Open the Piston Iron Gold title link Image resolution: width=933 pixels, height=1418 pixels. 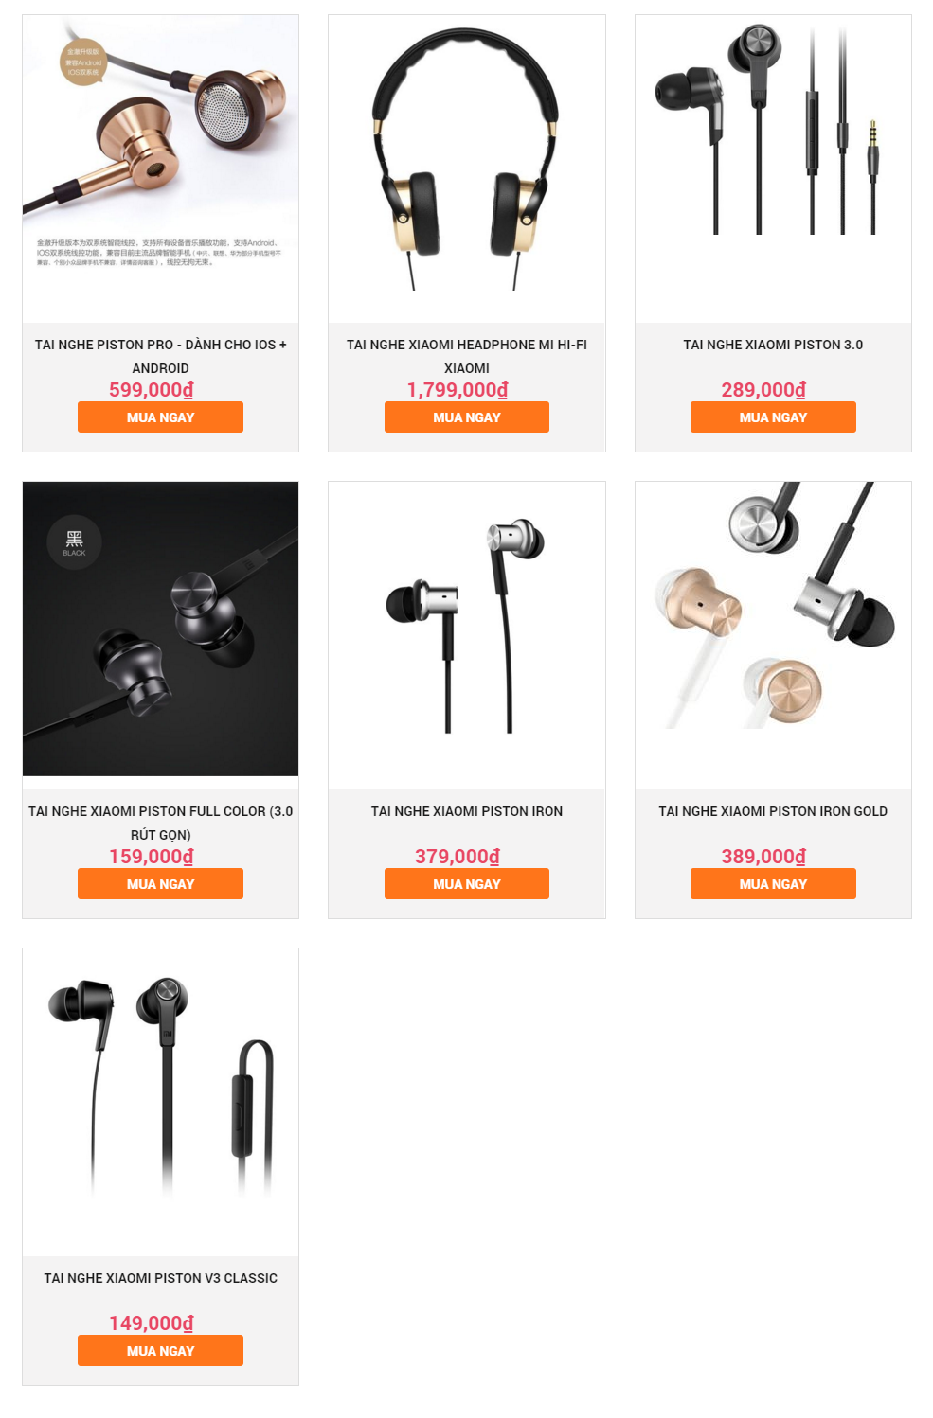click(x=773, y=811)
